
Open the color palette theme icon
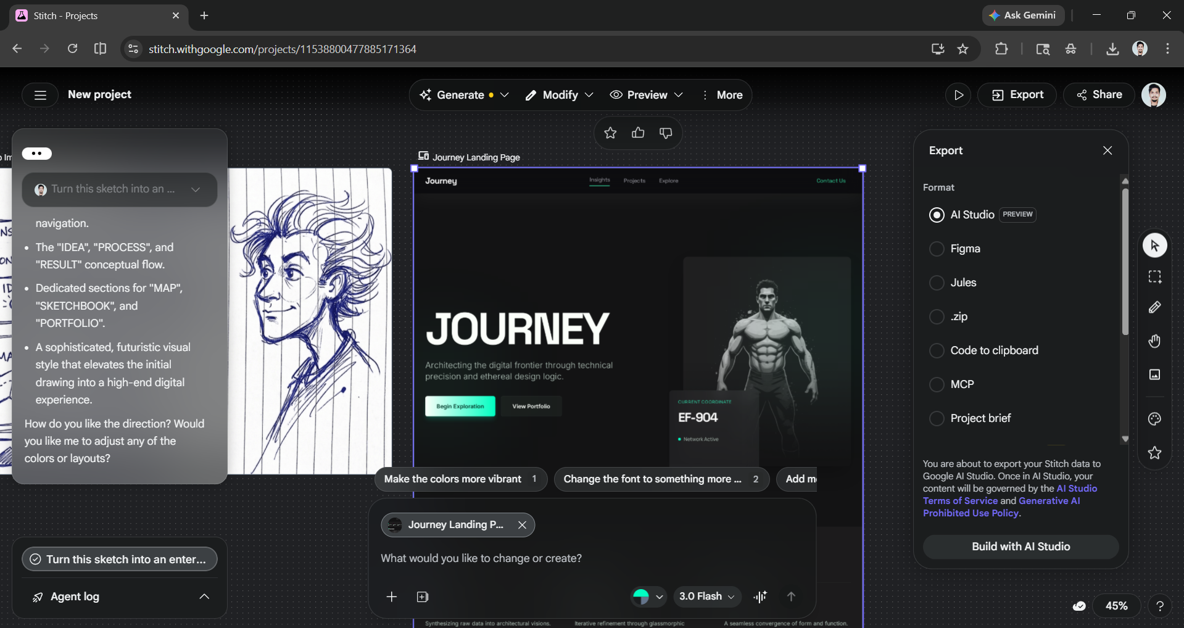(x=1154, y=419)
